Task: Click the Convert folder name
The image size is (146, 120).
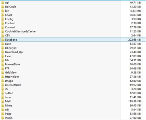Action: [x=10, y=27]
